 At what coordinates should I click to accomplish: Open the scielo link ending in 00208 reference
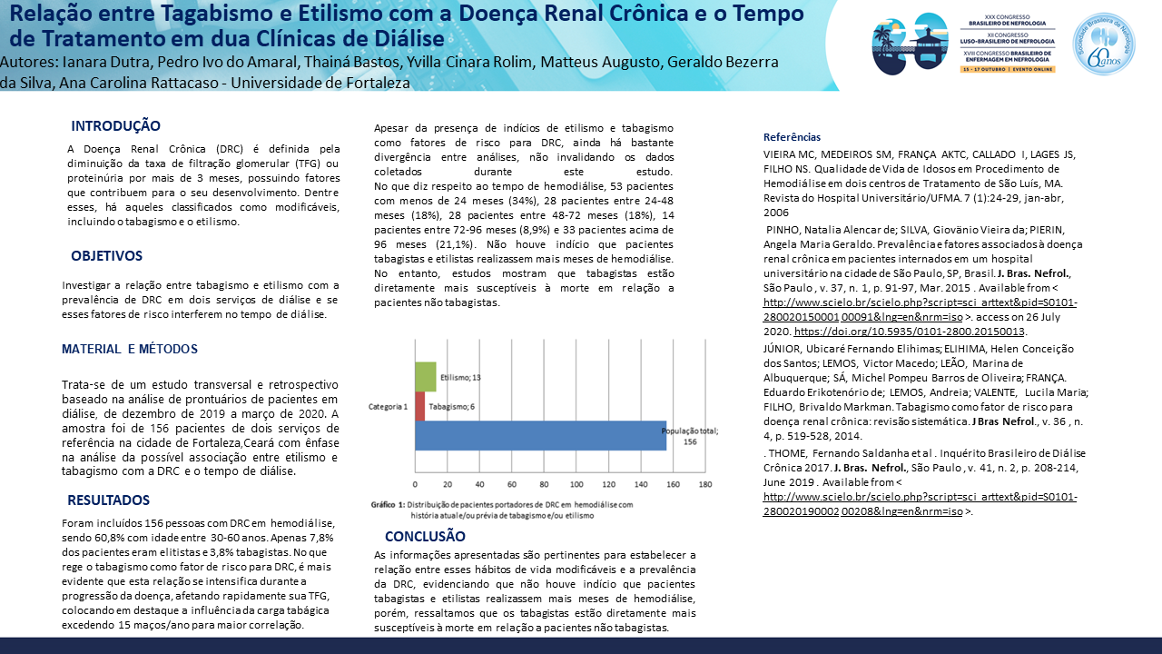920,503
